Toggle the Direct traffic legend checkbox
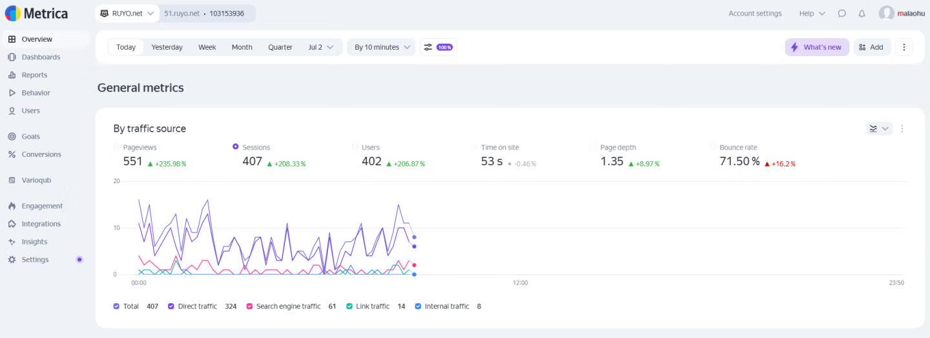Image resolution: width=930 pixels, height=338 pixels. pos(171,306)
